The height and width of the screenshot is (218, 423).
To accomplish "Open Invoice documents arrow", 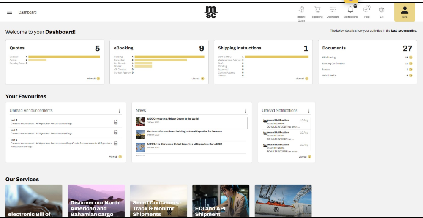I will [x=411, y=69].
